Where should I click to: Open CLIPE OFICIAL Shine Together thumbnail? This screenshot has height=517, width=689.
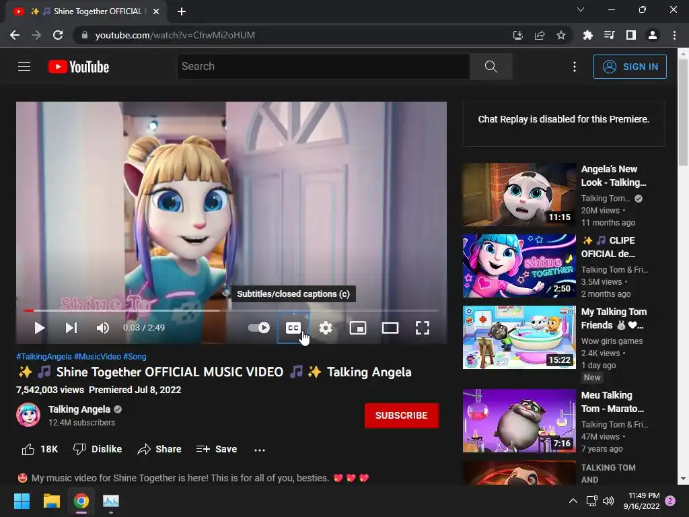click(x=519, y=265)
